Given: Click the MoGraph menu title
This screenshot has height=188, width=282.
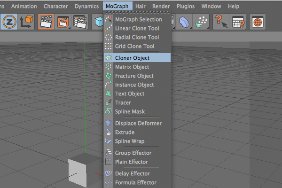Looking at the screenshot, I should [x=117, y=6].
